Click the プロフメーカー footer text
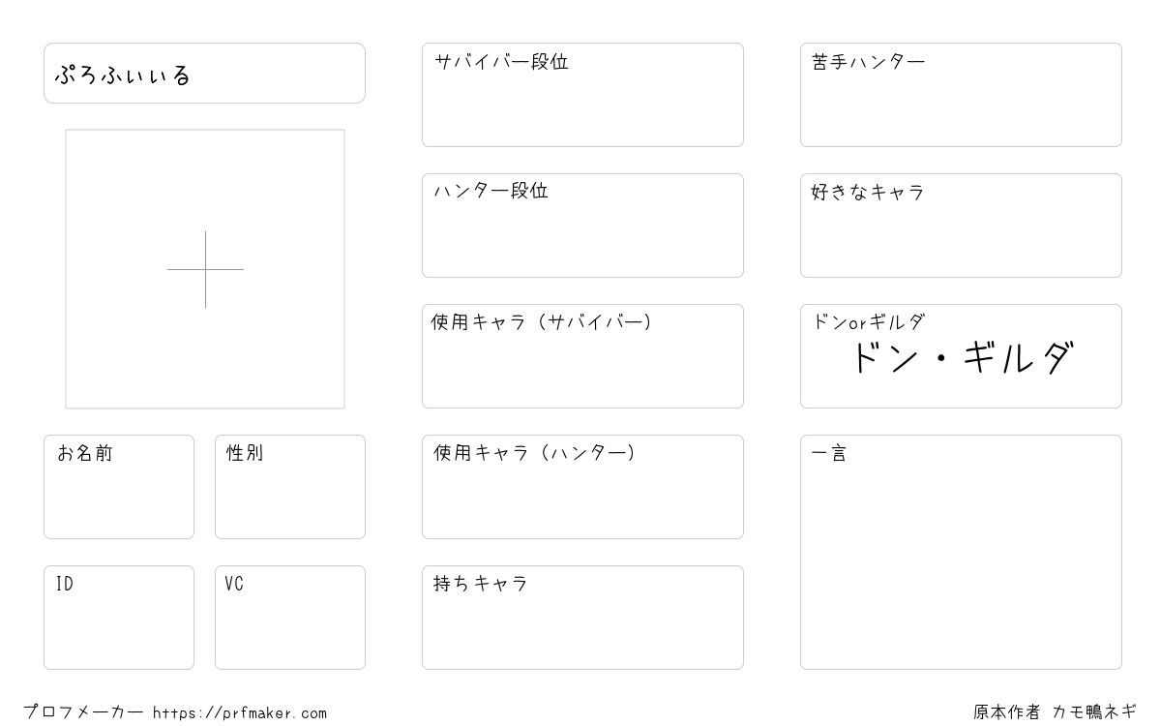Image resolution: width=1161 pixels, height=726 pixels. click(83, 712)
